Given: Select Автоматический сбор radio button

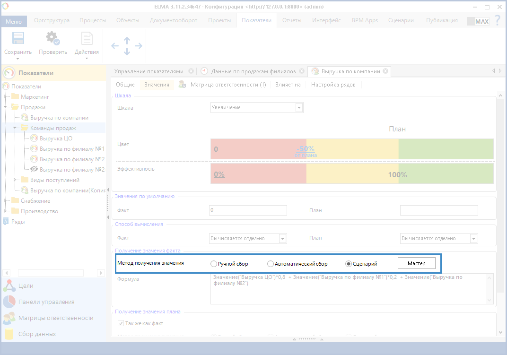Looking at the screenshot, I should pos(271,264).
